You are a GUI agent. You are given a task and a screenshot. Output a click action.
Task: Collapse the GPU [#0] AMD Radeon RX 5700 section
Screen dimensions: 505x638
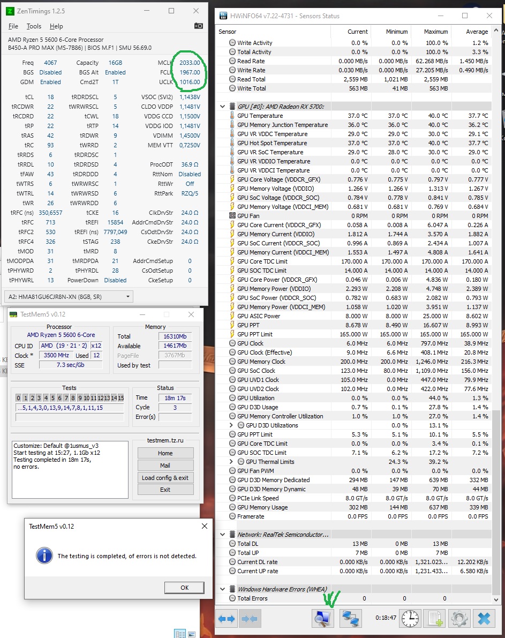pos(223,107)
